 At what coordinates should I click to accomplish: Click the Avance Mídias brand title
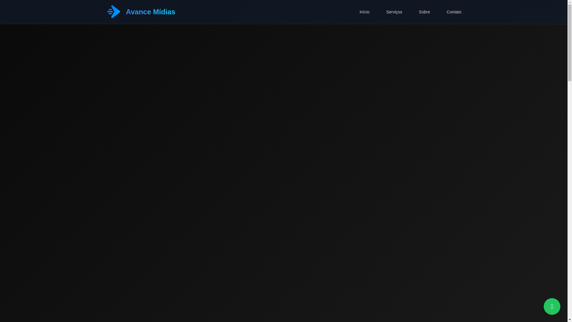150,12
